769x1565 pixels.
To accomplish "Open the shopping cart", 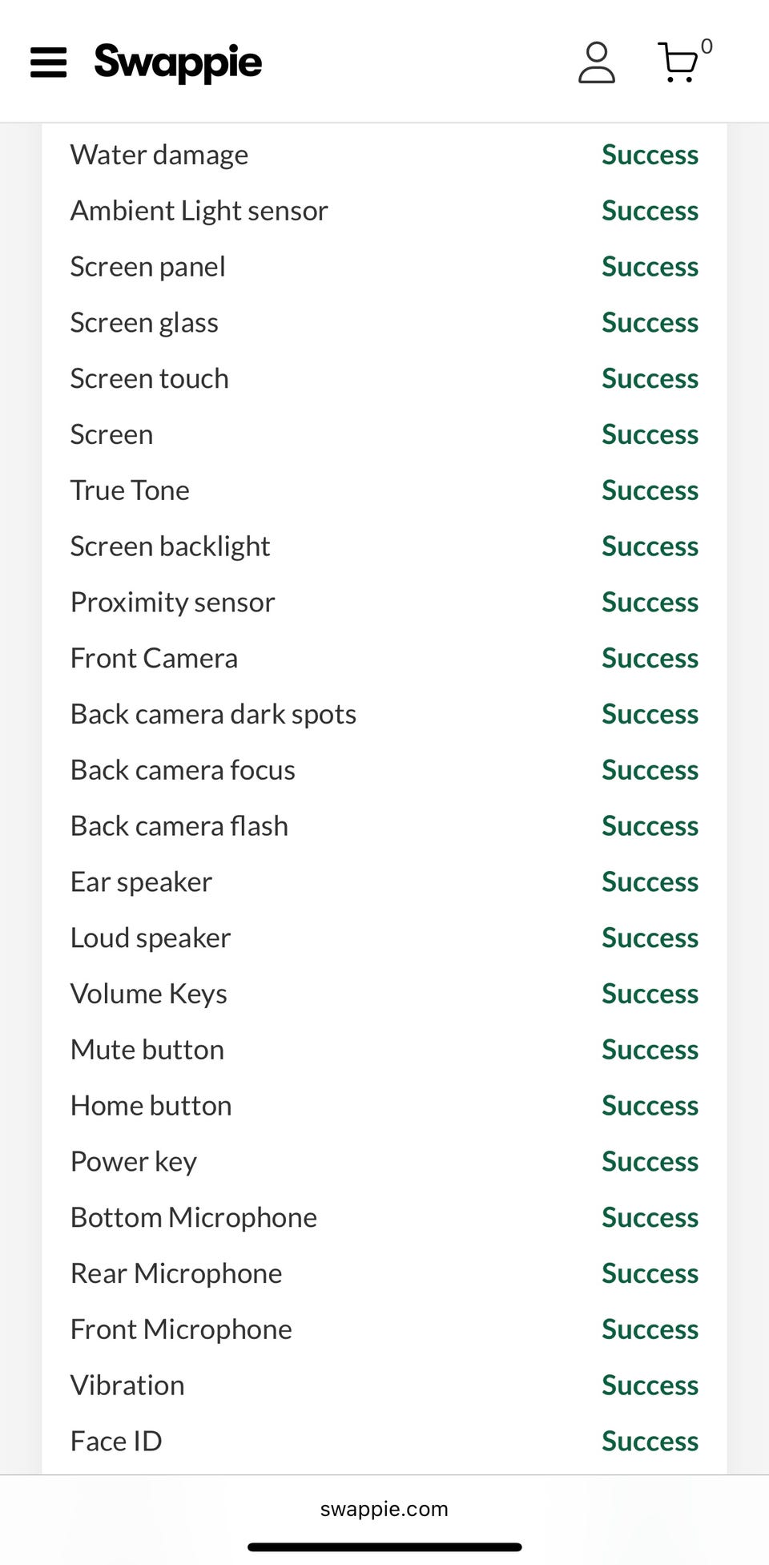I will tap(678, 63).
